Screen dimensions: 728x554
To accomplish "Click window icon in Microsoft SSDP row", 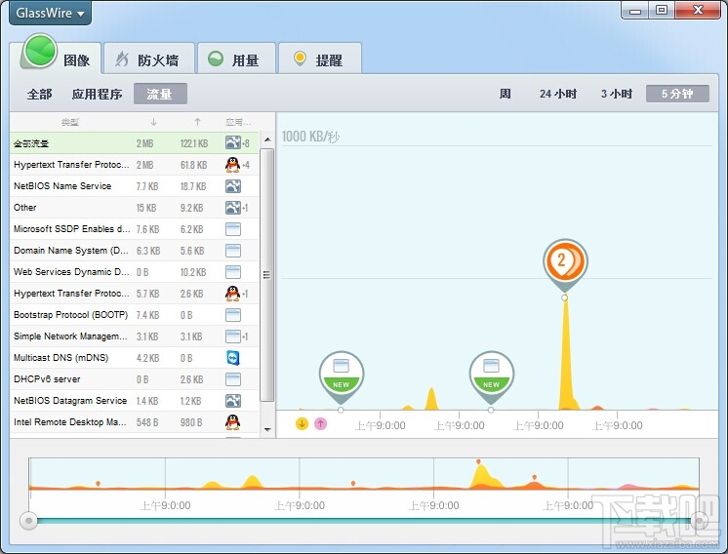I will tap(233, 229).
